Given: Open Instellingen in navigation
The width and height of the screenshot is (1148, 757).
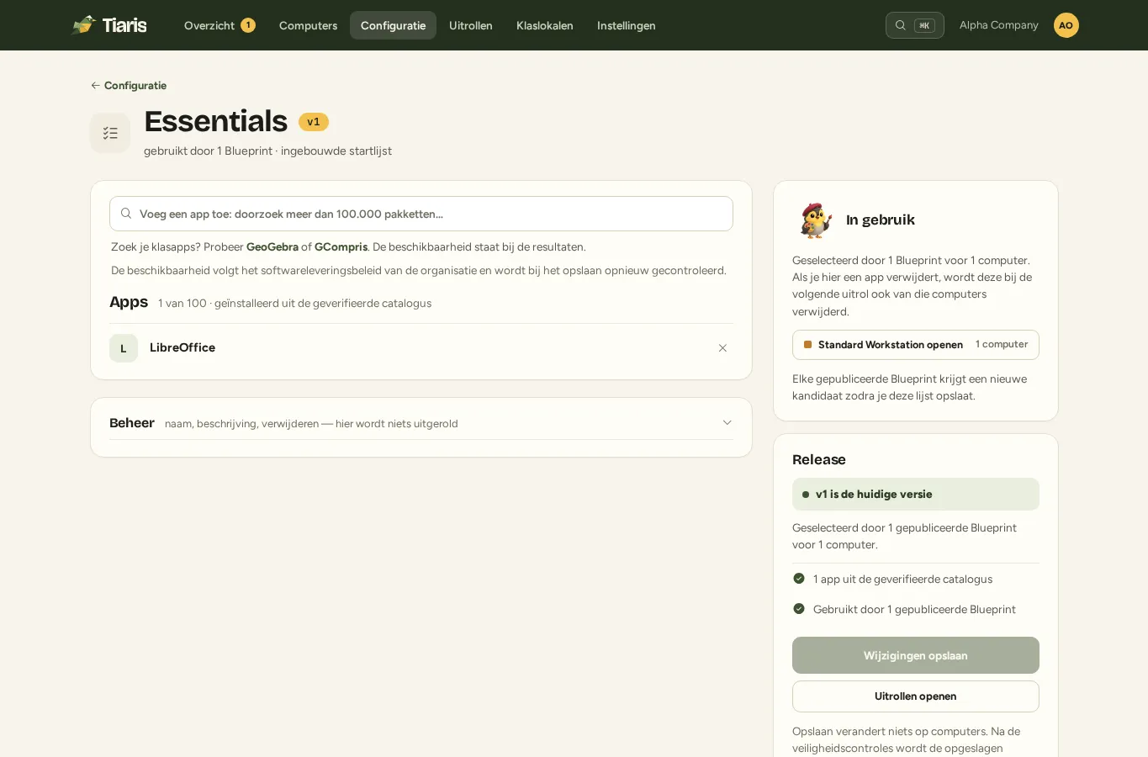Looking at the screenshot, I should [x=627, y=25].
